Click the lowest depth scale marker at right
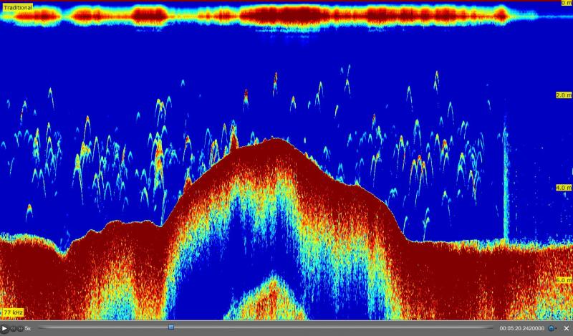The height and width of the screenshot is (336, 573). pyautogui.click(x=563, y=280)
